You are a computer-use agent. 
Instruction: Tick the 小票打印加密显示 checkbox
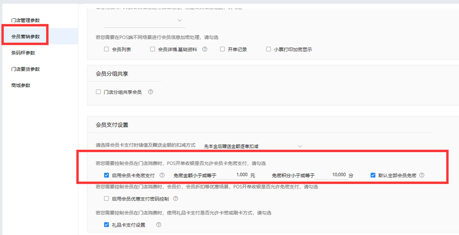click(x=268, y=49)
